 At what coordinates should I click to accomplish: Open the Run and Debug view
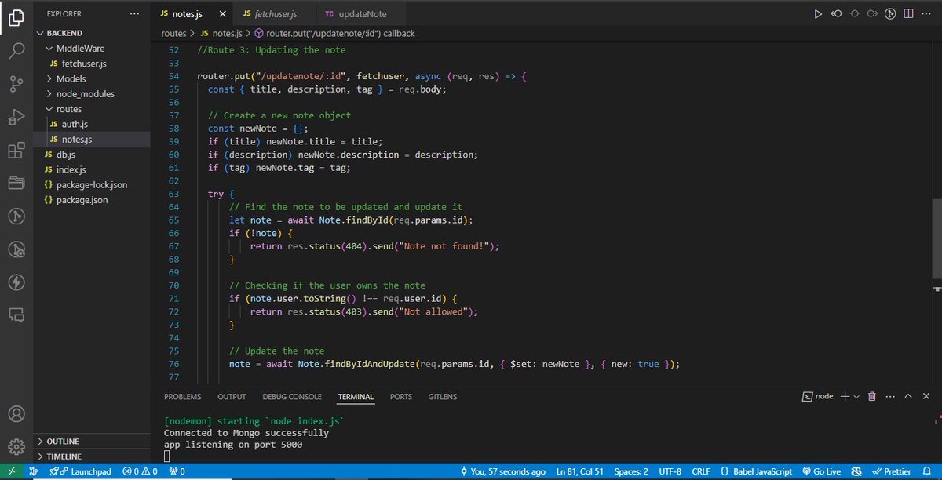pos(16,117)
